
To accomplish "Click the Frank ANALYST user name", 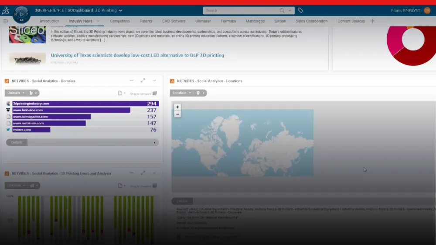I will pos(405,10).
